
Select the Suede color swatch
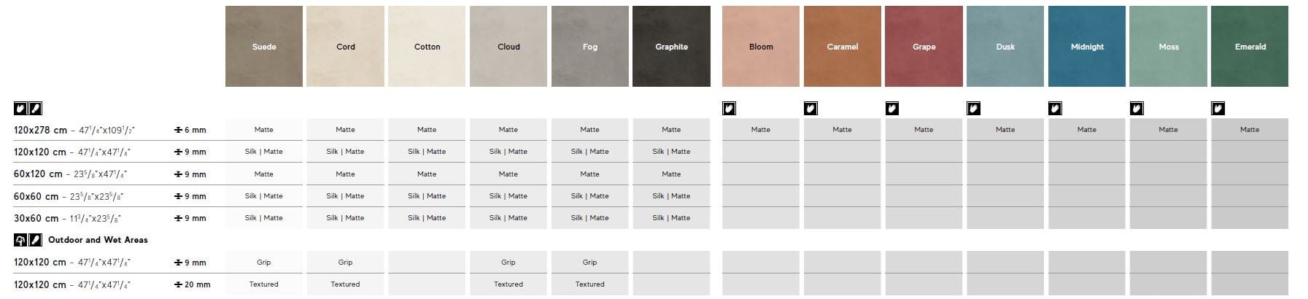click(x=263, y=47)
